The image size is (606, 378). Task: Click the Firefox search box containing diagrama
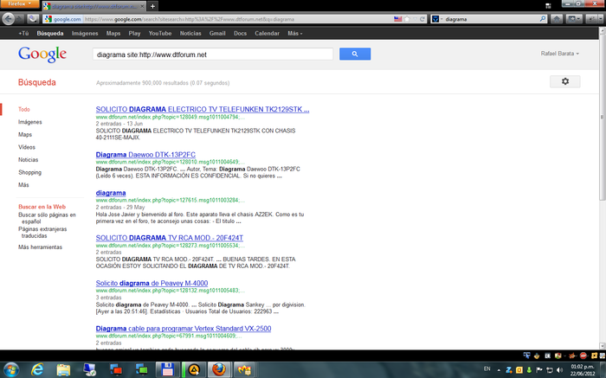click(491, 19)
